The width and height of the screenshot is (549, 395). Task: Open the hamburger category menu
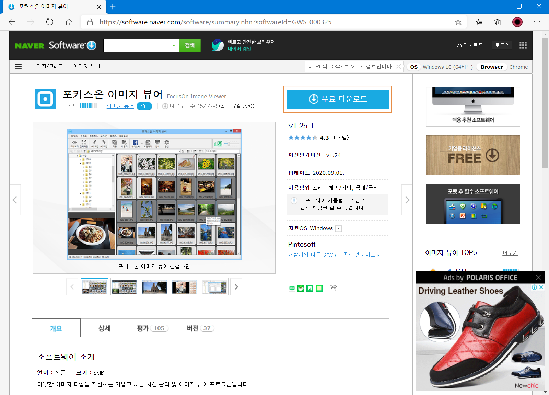19,67
